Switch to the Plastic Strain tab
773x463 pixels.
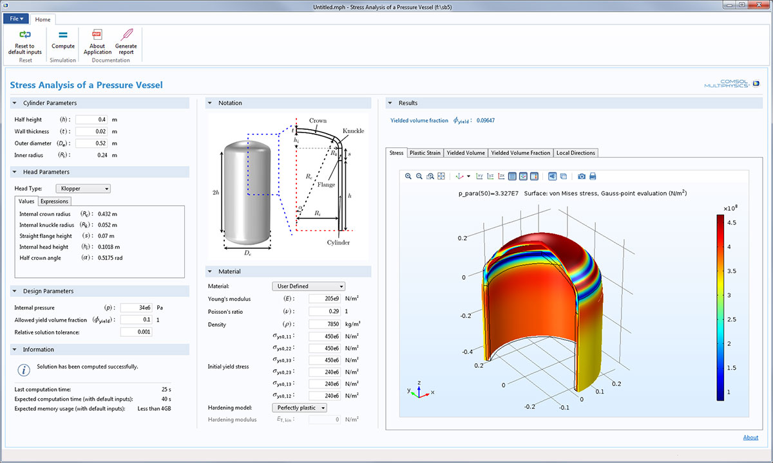click(x=425, y=153)
